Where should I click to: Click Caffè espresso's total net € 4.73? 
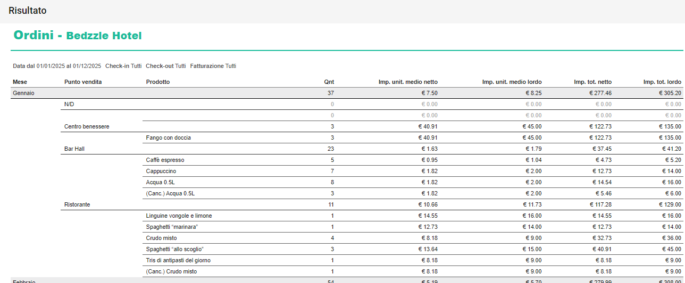[x=604, y=160]
